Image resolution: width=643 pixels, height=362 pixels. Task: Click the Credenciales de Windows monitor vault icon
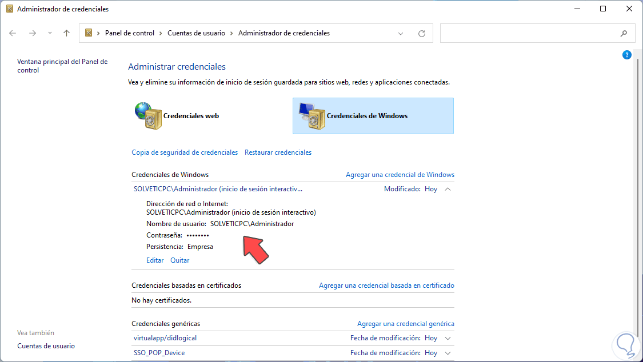[312, 116]
